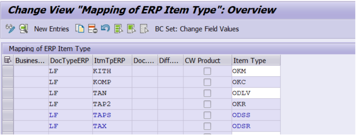Click Item Type field containing ODLV
The image size is (357, 136).
256,93
